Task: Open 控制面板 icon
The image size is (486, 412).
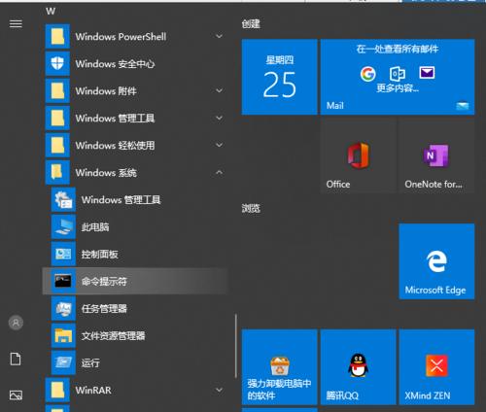Action: tap(63, 254)
